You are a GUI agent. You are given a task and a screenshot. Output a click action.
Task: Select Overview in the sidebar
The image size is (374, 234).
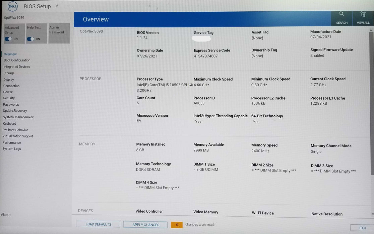10,54
